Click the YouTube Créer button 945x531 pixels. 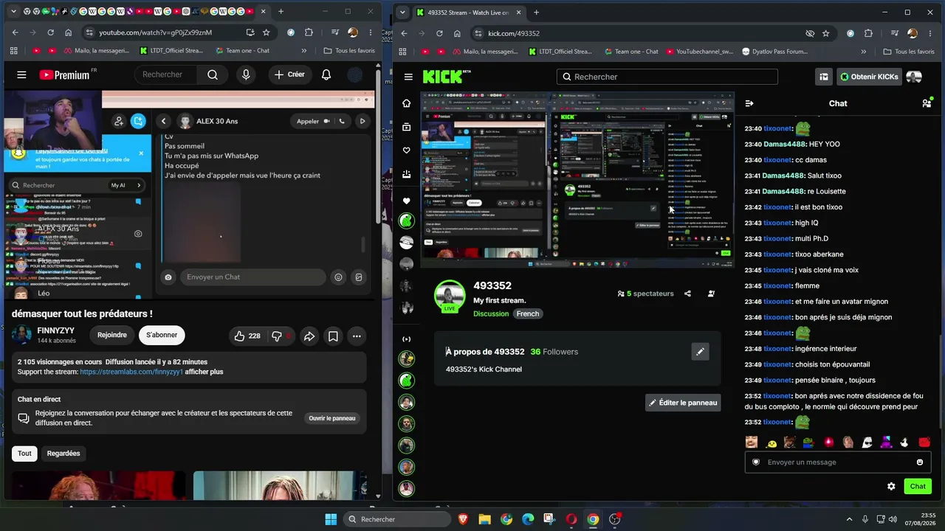[x=289, y=74]
